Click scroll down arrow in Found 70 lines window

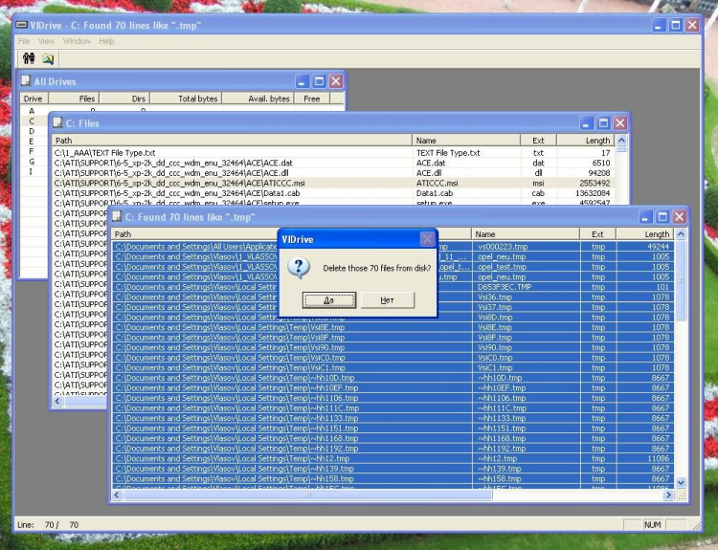[x=681, y=483]
